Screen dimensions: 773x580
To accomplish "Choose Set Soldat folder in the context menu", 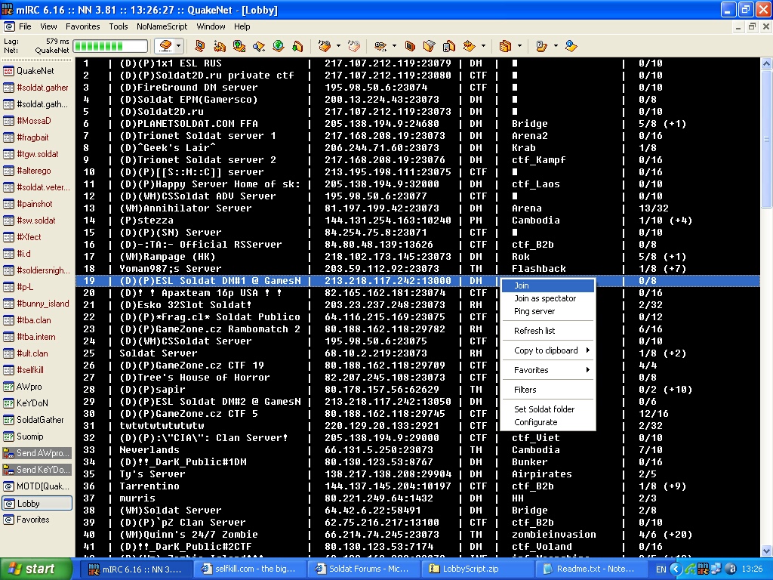I will [548, 409].
